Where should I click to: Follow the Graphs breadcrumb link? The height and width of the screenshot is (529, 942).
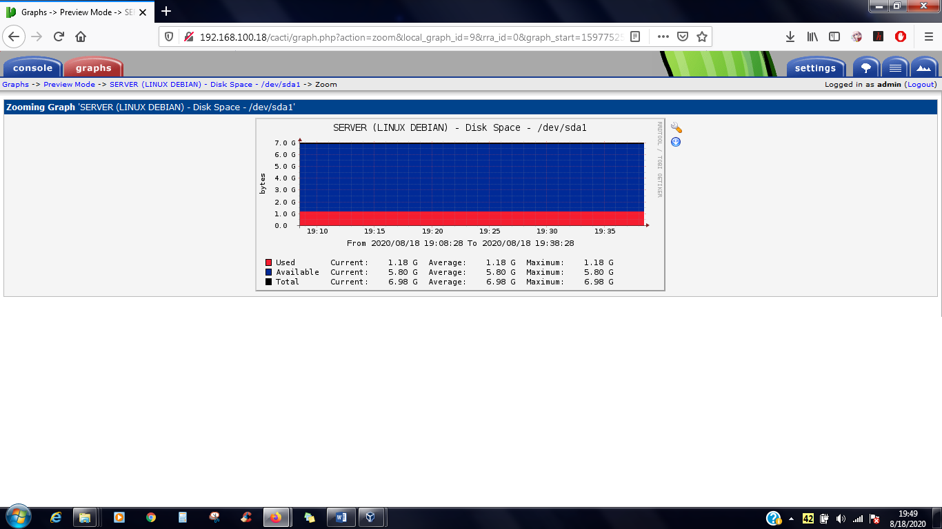click(x=15, y=84)
